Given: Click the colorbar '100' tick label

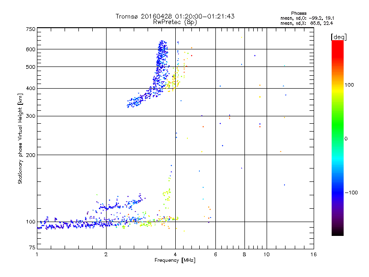Looking at the screenshot, I should coord(349,85).
